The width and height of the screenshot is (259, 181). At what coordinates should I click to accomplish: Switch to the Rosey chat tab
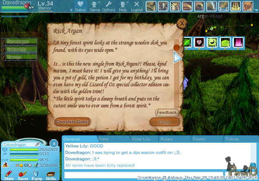coord(167,139)
